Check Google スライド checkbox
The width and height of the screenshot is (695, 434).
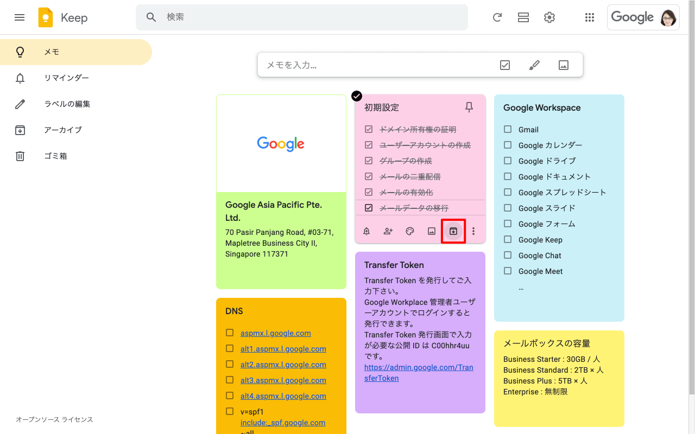pyautogui.click(x=508, y=208)
